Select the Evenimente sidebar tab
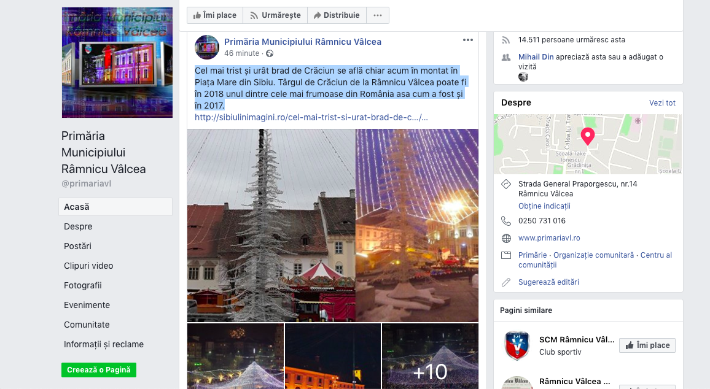 (x=87, y=305)
